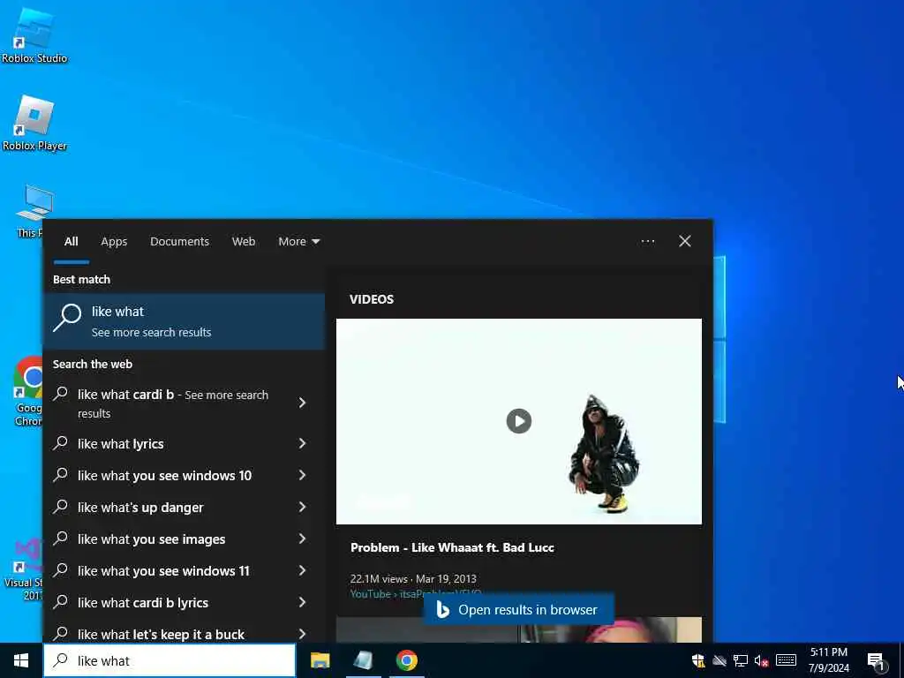Play the Problem - Like Whaaat video

pyautogui.click(x=519, y=421)
